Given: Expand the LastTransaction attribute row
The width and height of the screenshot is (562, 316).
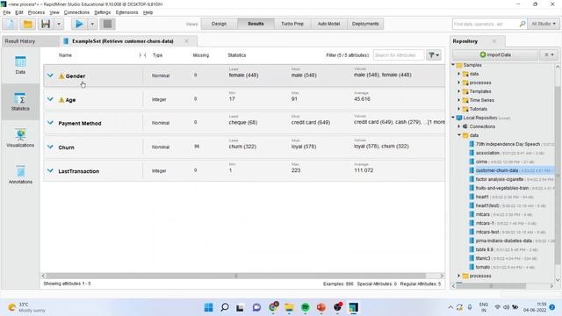Looking at the screenshot, I should click(x=50, y=171).
